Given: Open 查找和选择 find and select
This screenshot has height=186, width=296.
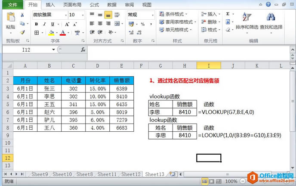Looking at the screenshot, I should click(x=271, y=23).
